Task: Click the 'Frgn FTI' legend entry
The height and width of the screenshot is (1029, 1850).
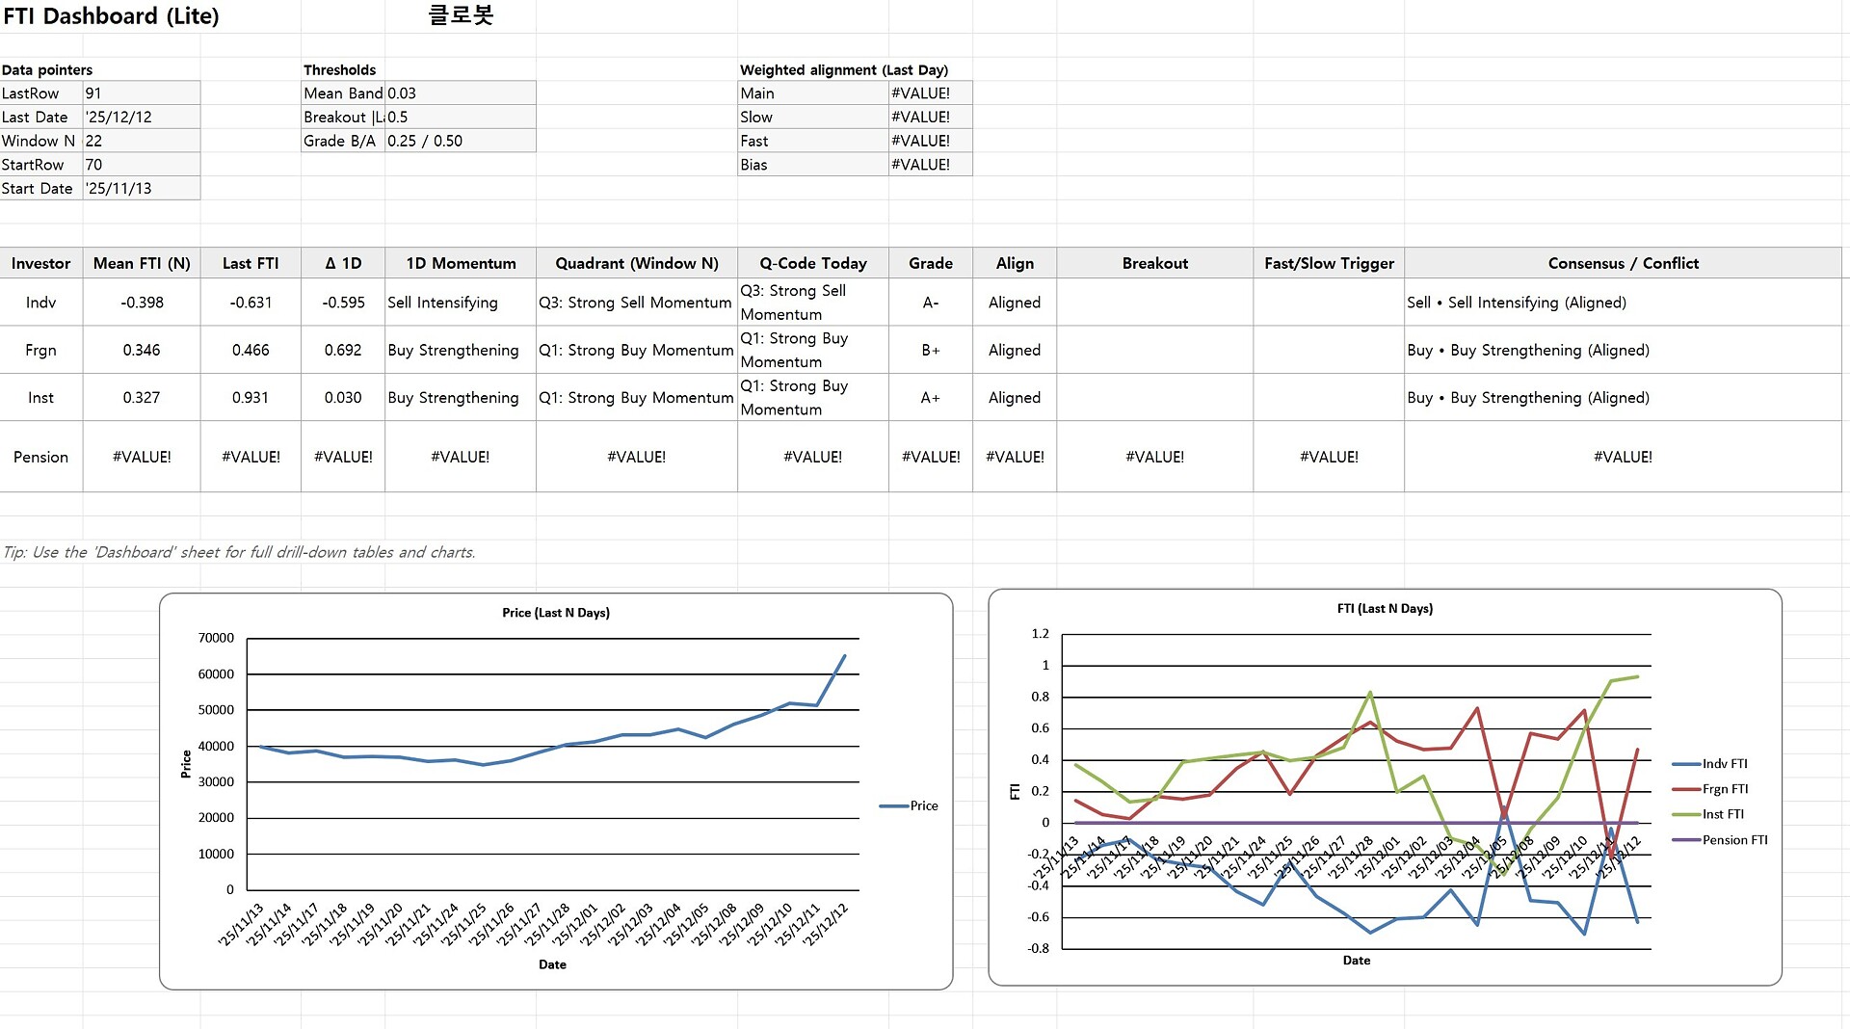Action: tap(1710, 789)
